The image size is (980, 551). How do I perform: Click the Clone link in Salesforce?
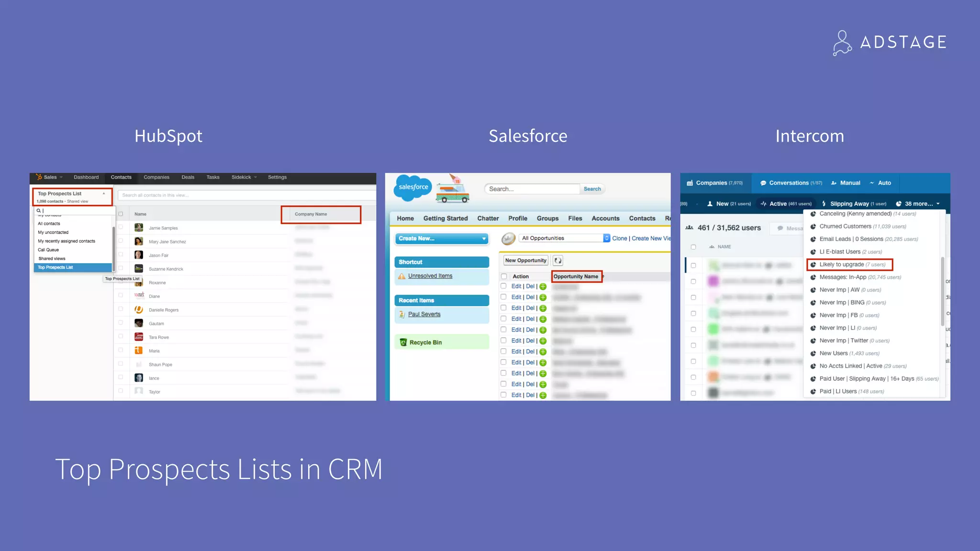pyautogui.click(x=620, y=238)
